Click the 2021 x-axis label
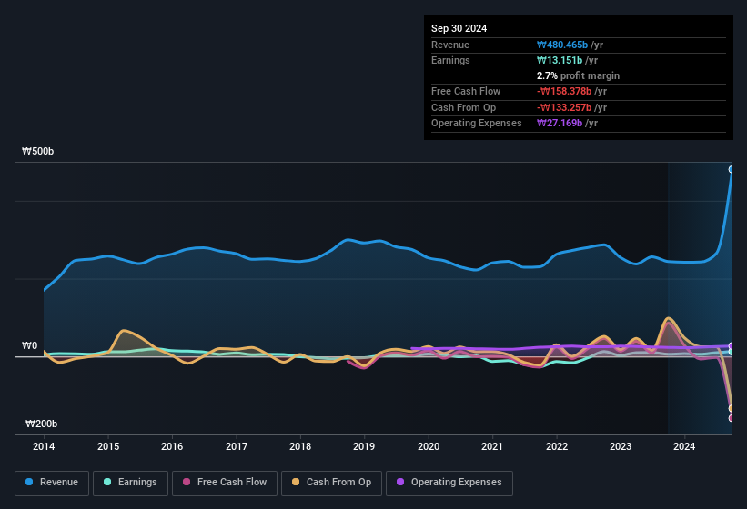The height and width of the screenshot is (509, 747). point(492,446)
